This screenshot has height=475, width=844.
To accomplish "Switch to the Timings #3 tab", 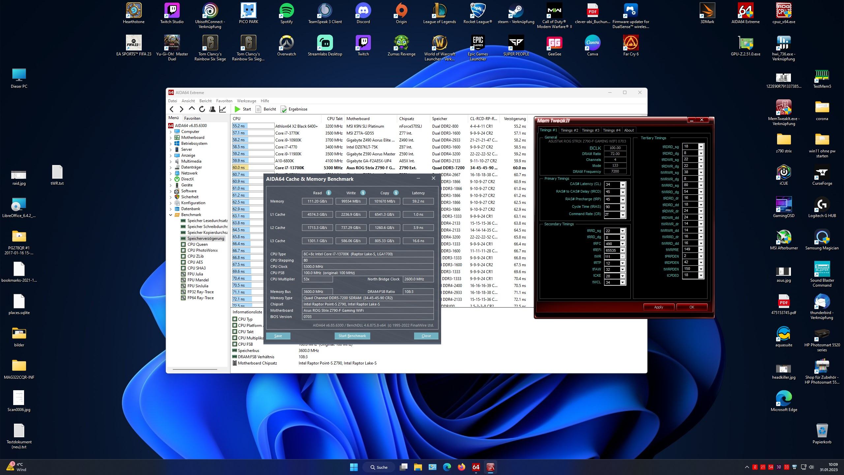I will pyautogui.click(x=590, y=130).
